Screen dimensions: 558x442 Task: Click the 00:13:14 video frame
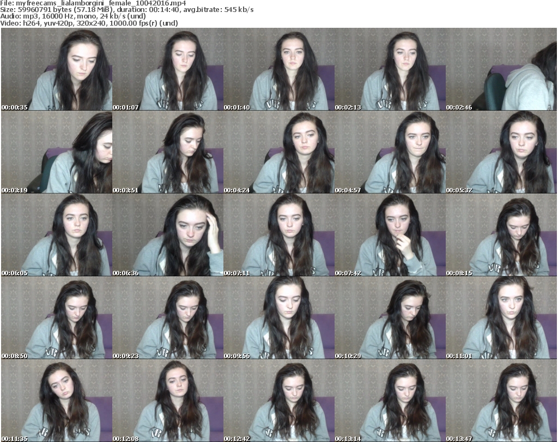click(x=390, y=401)
